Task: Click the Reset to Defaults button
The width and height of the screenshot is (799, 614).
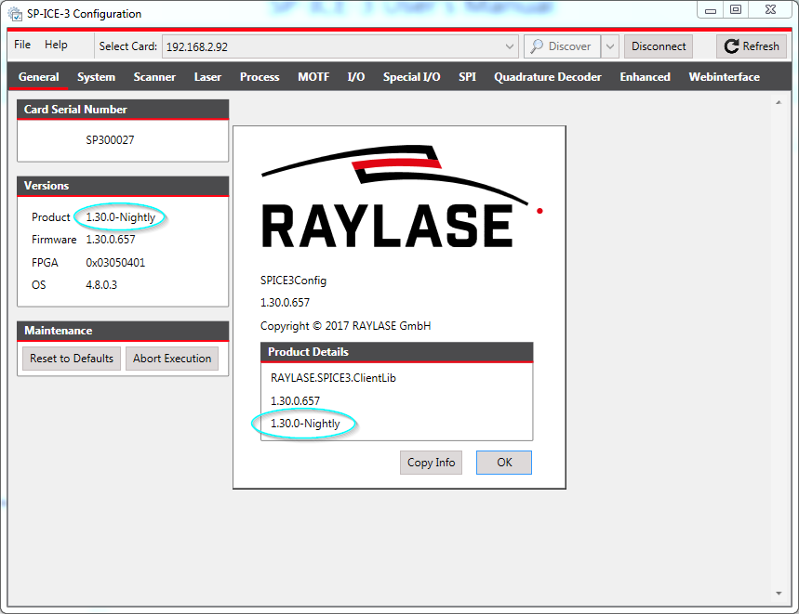Action: click(72, 359)
